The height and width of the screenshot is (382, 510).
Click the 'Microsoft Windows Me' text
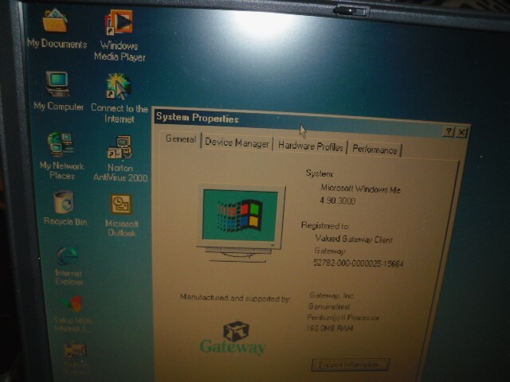[x=360, y=189]
